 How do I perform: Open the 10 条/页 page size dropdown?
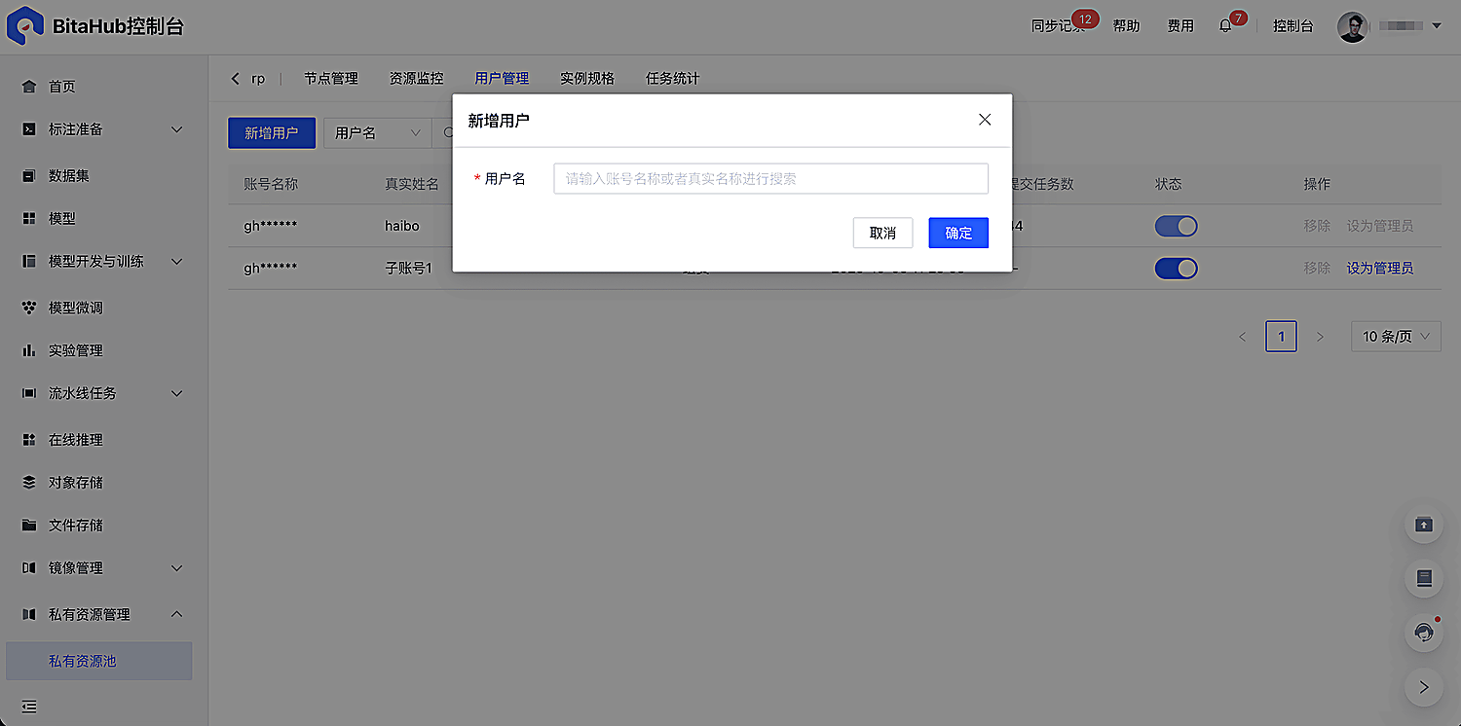click(x=1396, y=337)
